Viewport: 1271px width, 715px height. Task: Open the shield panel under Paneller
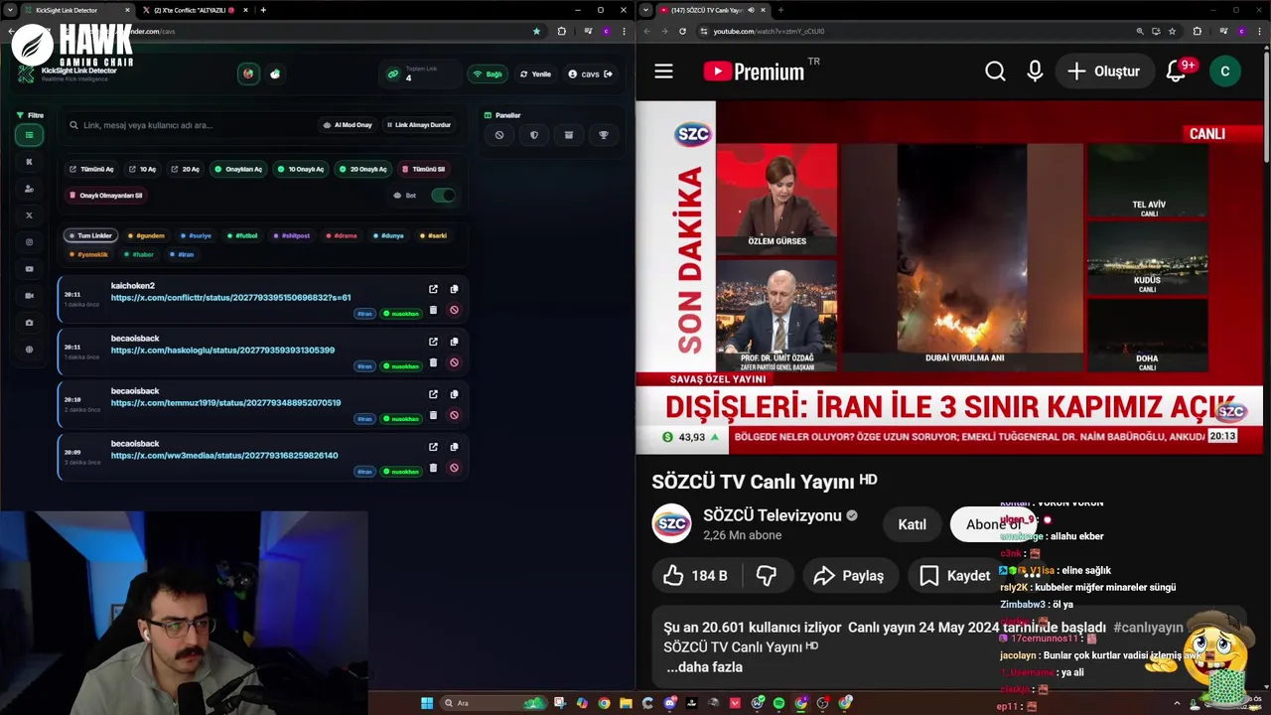tap(534, 135)
